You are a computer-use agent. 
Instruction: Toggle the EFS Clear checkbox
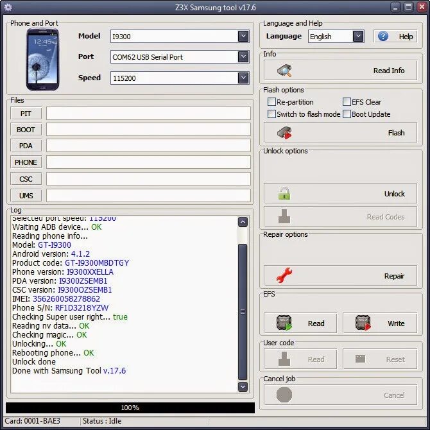click(x=347, y=102)
